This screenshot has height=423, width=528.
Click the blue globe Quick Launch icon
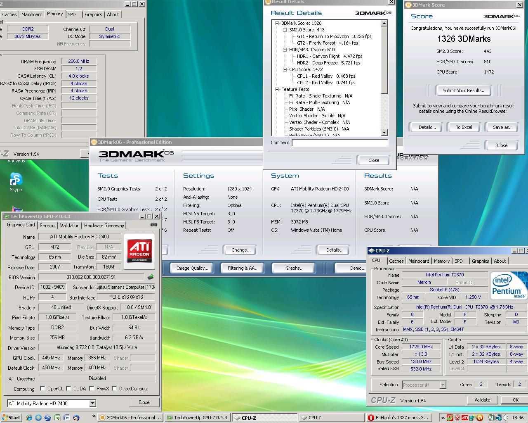(38, 418)
